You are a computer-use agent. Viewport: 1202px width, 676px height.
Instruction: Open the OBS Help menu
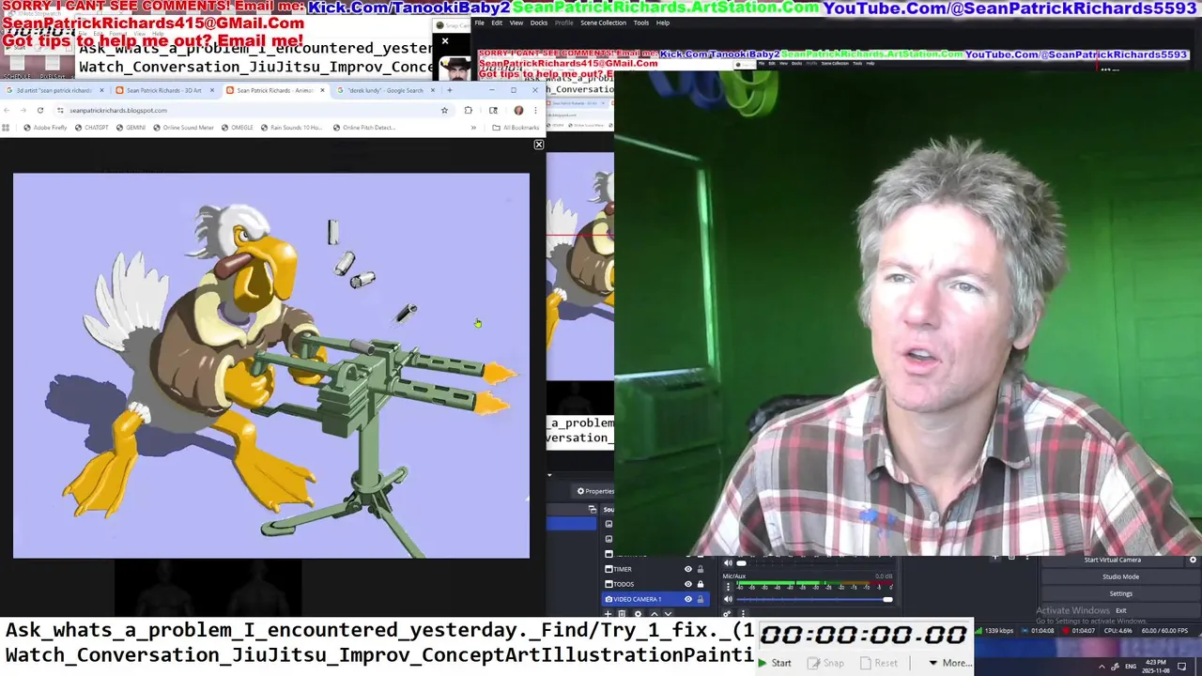pos(663,23)
